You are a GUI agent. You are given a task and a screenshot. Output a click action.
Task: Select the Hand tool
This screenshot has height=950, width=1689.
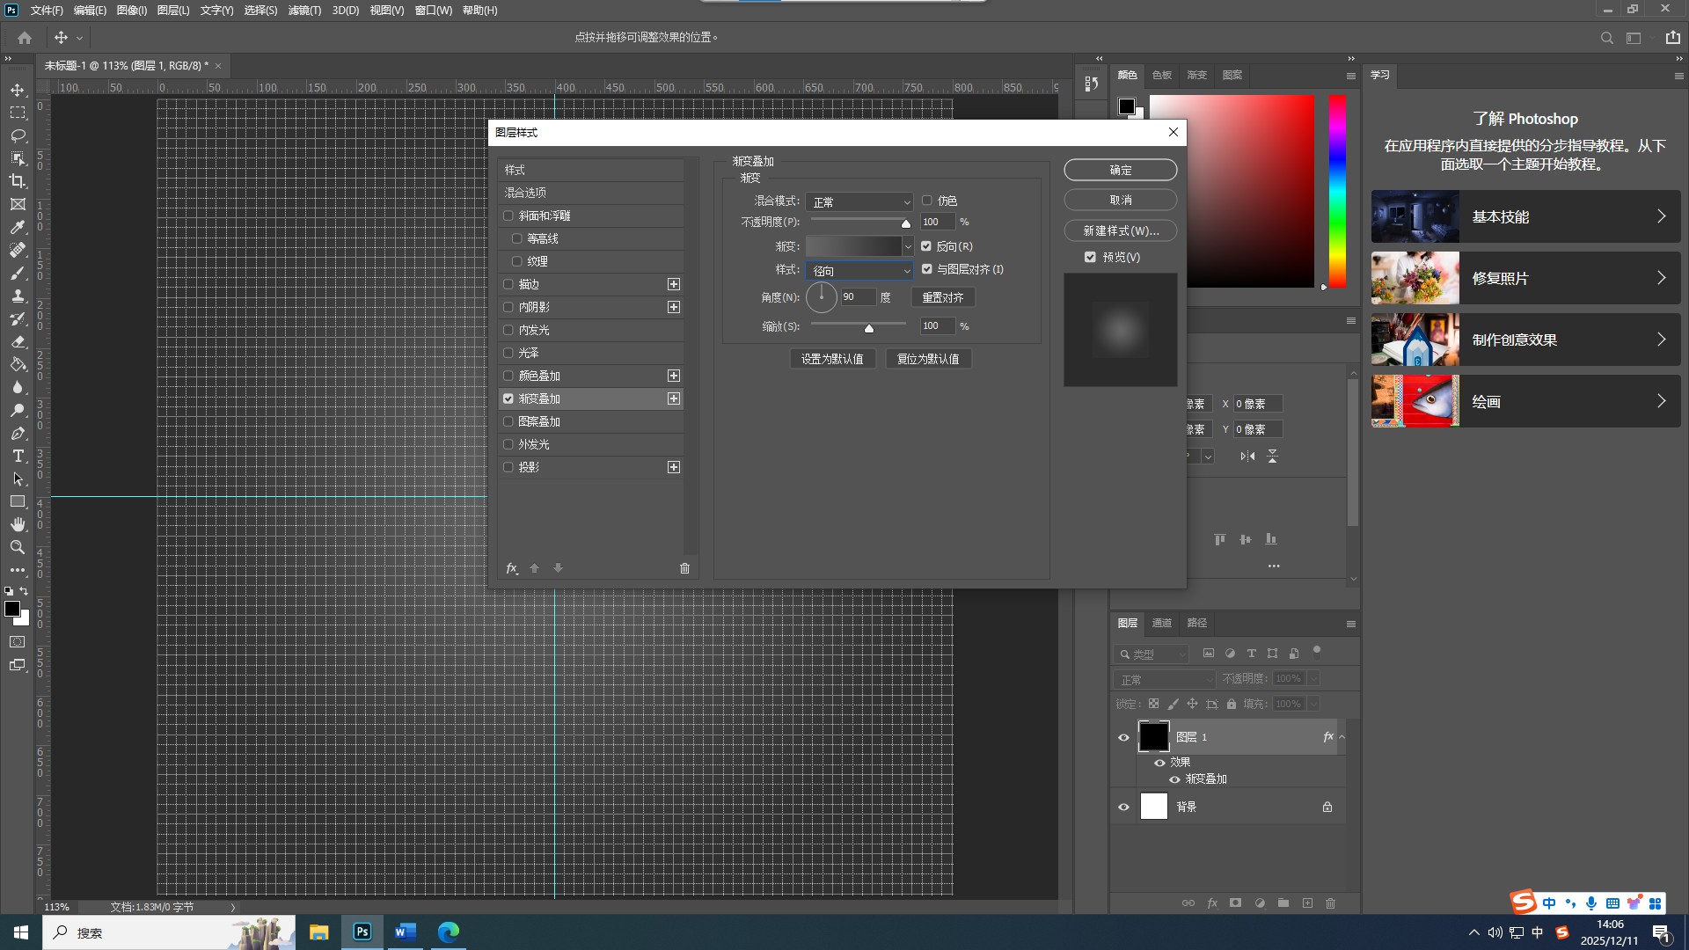point(18,524)
